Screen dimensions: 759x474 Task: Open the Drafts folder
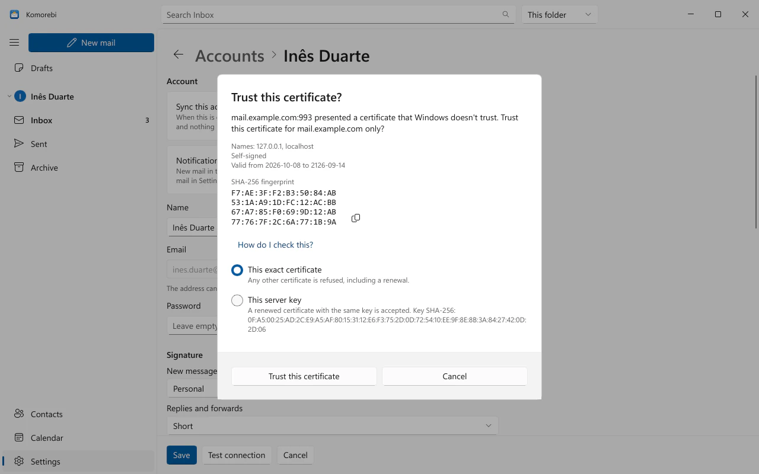click(x=78, y=68)
